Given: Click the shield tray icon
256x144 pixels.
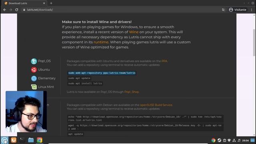Looking at the screenshot, I should (229, 140).
